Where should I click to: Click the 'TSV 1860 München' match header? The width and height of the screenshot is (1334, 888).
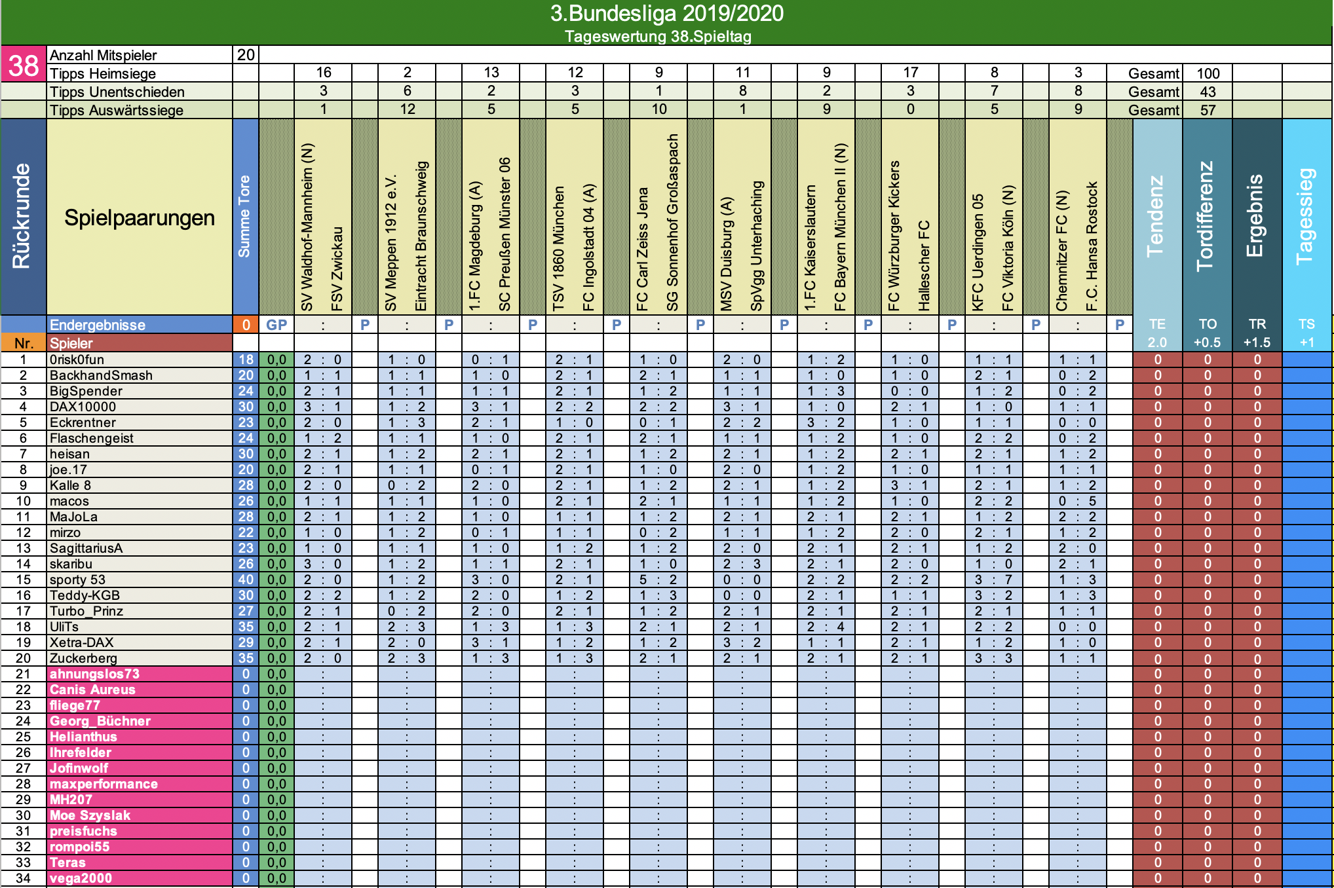(559, 248)
